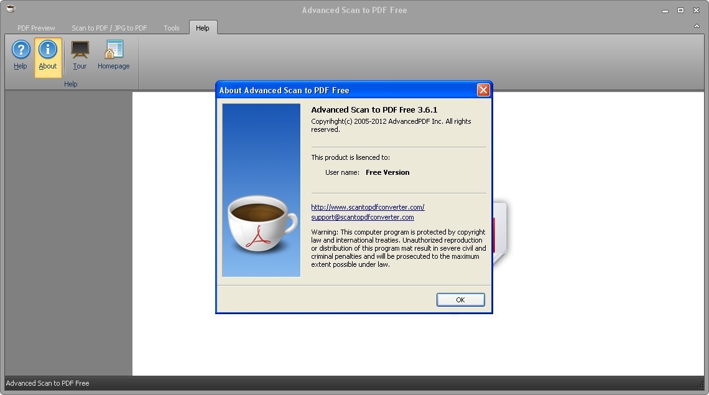This screenshot has height=395, width=709.
Task: Click the status bar 'Advanced Scan to PDF Free' text
Action: pyautogui.click(x=47, y=383)
